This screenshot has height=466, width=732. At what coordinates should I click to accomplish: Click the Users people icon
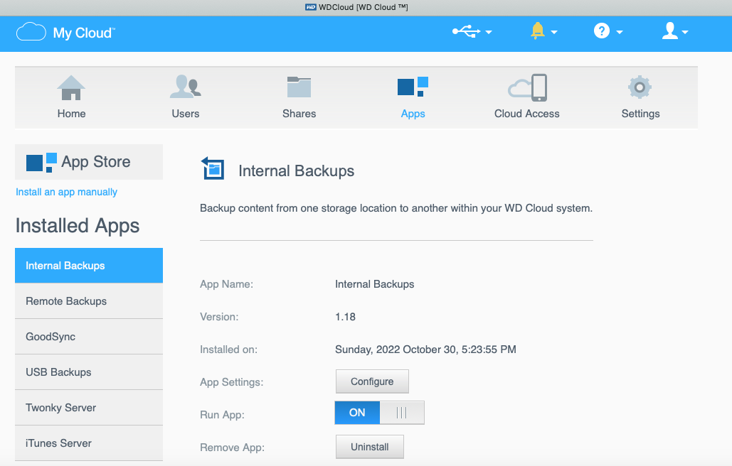(186, 87)
